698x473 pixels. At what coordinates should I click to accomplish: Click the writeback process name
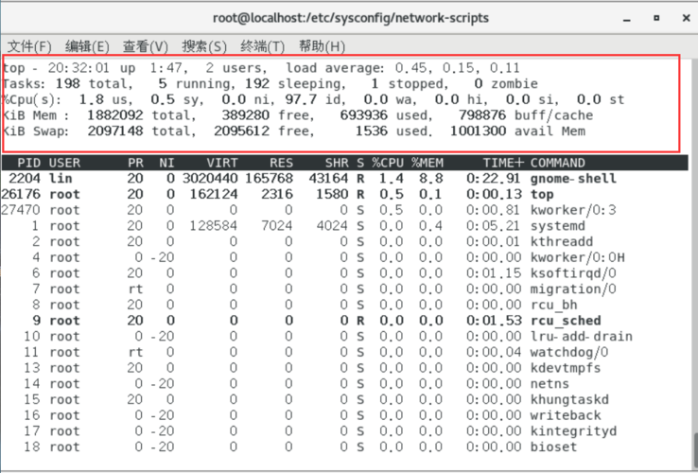(x=566, y=415)
